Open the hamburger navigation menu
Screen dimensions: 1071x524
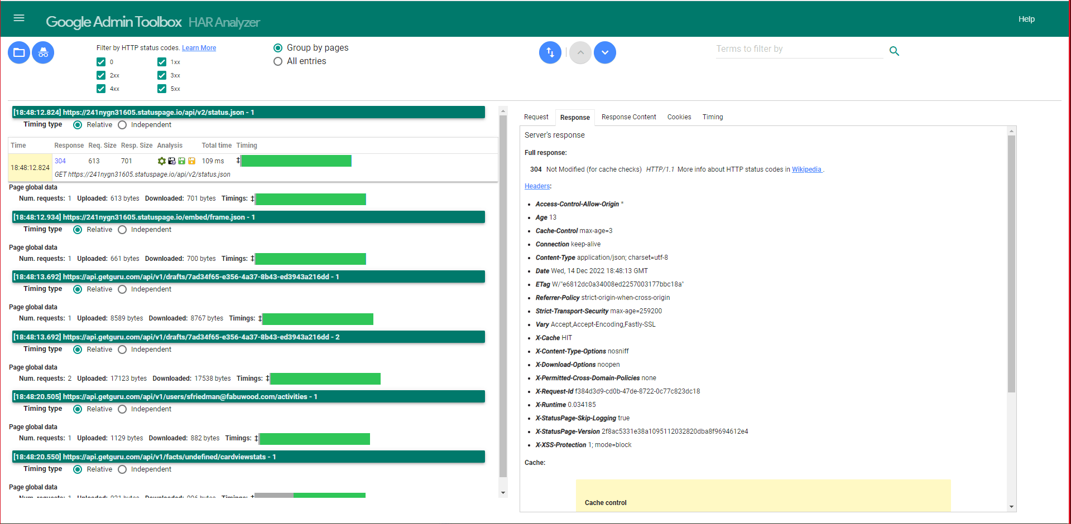tap(19, 18)
